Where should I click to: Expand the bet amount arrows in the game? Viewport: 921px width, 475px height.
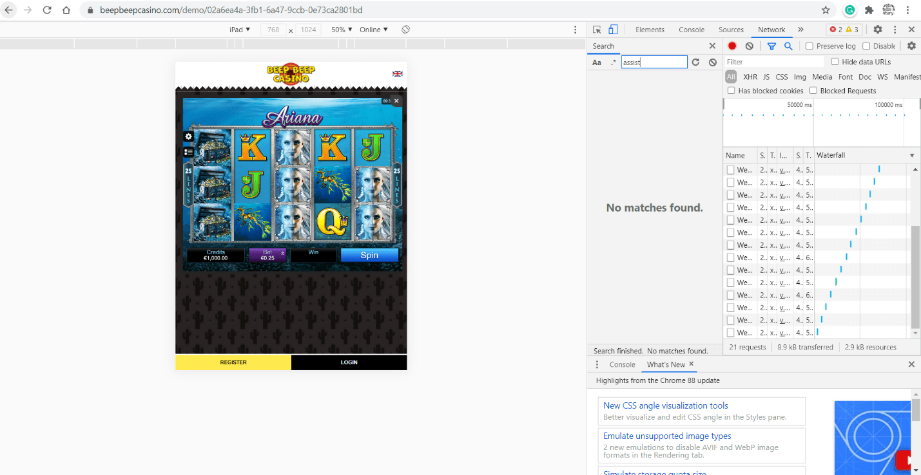click(x=282, y=254)
